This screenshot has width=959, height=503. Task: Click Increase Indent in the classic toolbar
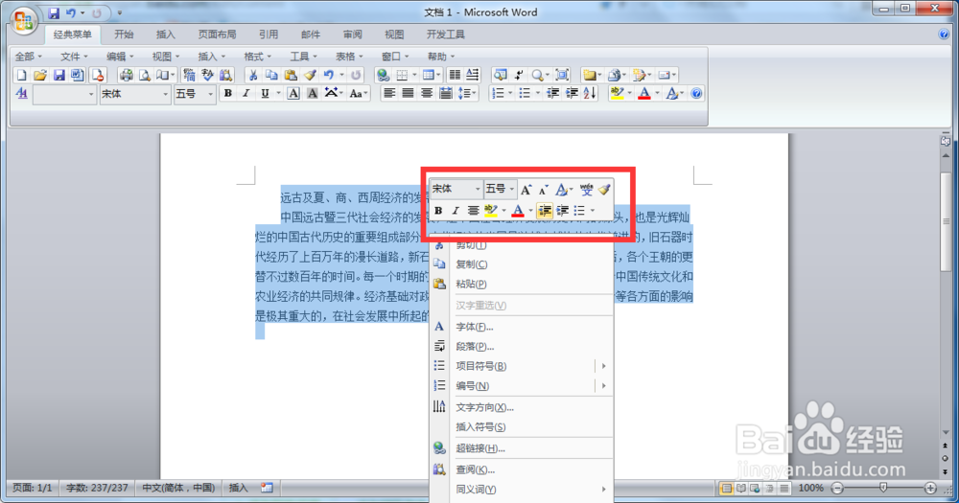pos(572,94)
